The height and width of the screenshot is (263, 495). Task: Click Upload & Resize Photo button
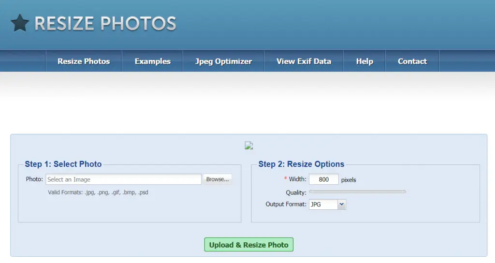click(x=249, y=245)
